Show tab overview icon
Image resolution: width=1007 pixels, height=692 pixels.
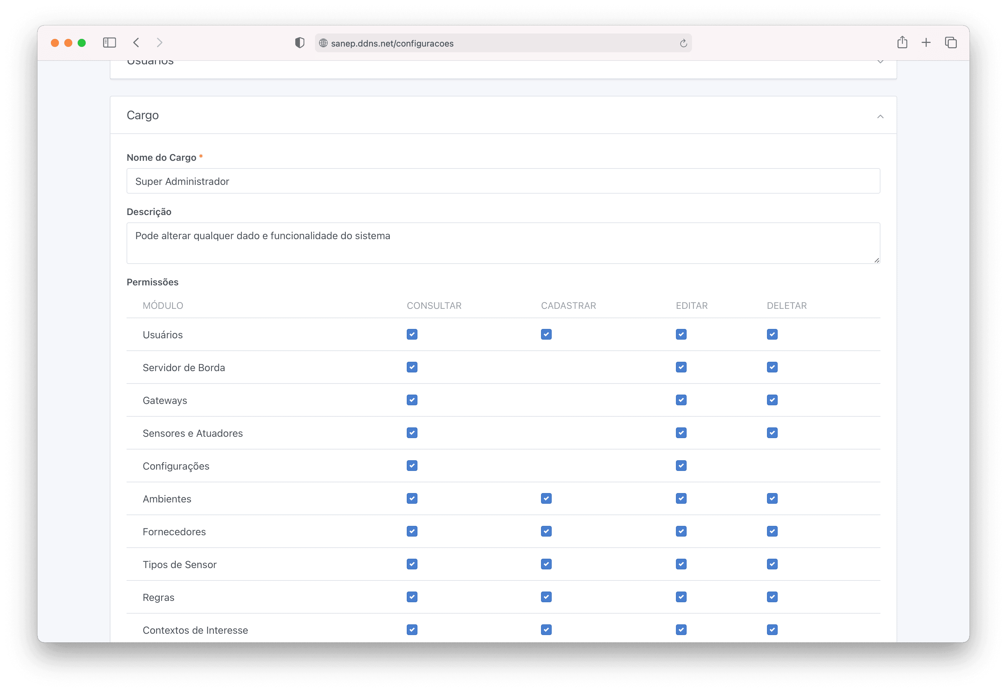point(951,43)
